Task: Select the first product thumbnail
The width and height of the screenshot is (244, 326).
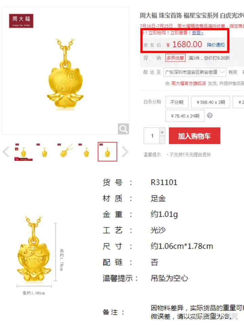Action: (x=23, y=152)
